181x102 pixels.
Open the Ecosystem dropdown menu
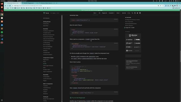112,13
